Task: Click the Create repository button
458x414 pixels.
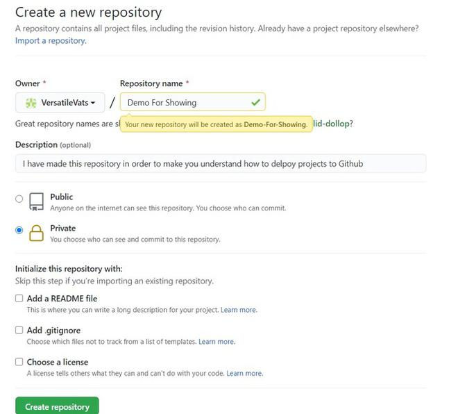Action: 57,406
